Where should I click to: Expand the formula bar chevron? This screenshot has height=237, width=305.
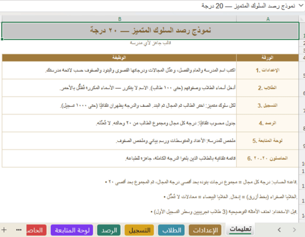tap(301, 5)
